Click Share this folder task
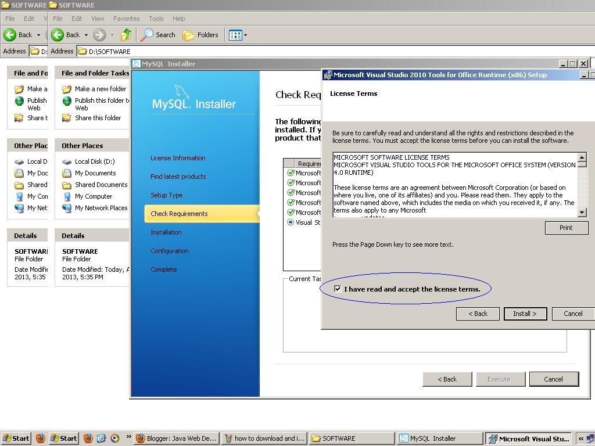The height and width of the screenshot is (446, 595). 98,118
